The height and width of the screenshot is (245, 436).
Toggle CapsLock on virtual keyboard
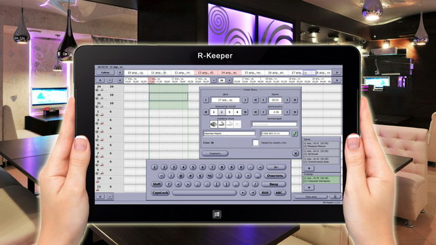[x=161, y=193]
